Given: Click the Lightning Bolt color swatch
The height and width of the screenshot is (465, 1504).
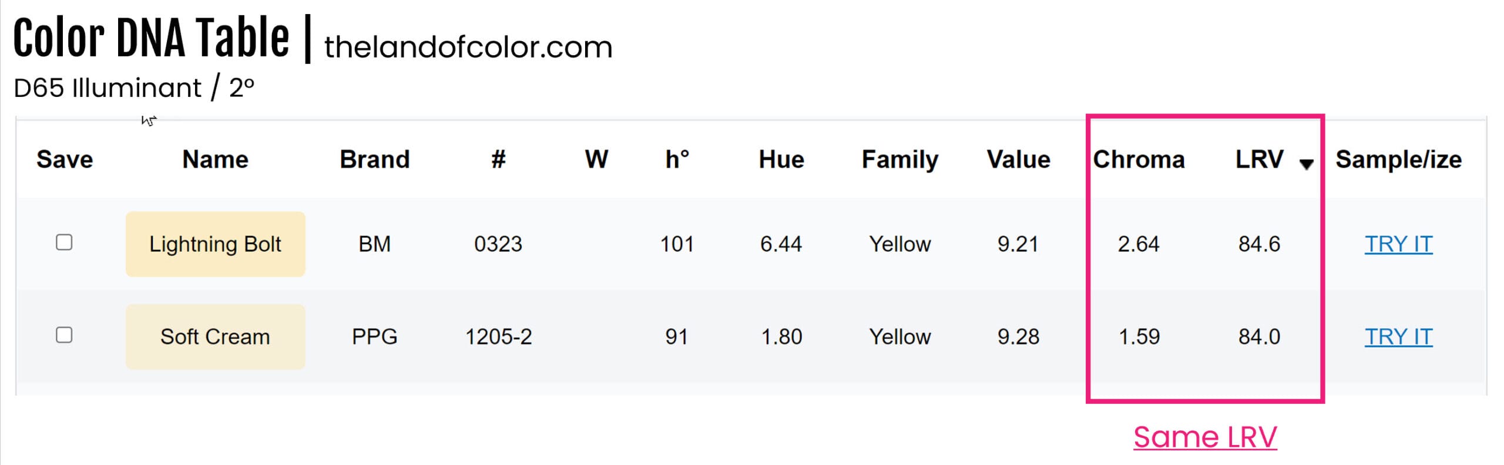Looking at the screenshot, I should click(215, 244).
